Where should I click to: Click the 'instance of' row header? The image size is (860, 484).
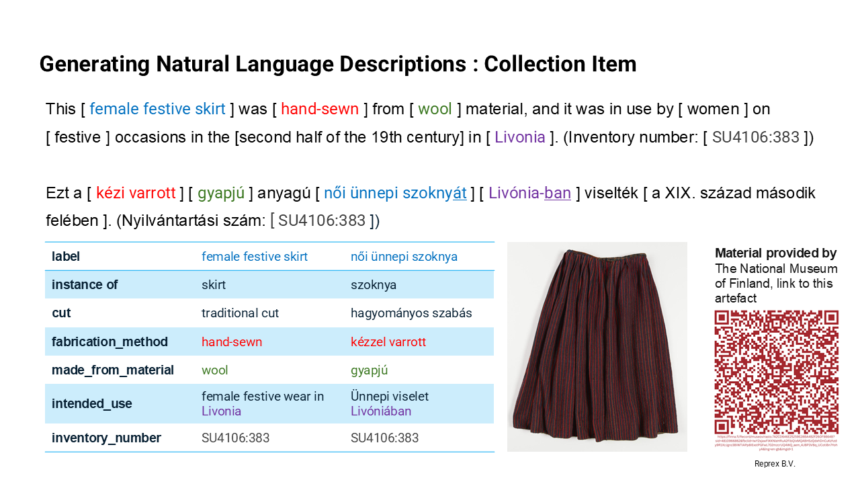[120, 284]
